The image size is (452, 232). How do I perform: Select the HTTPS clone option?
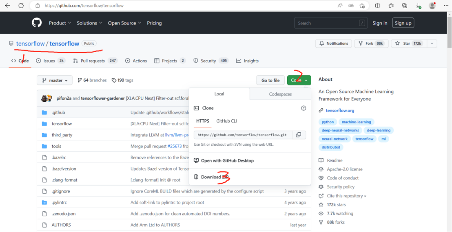point(203,121)
